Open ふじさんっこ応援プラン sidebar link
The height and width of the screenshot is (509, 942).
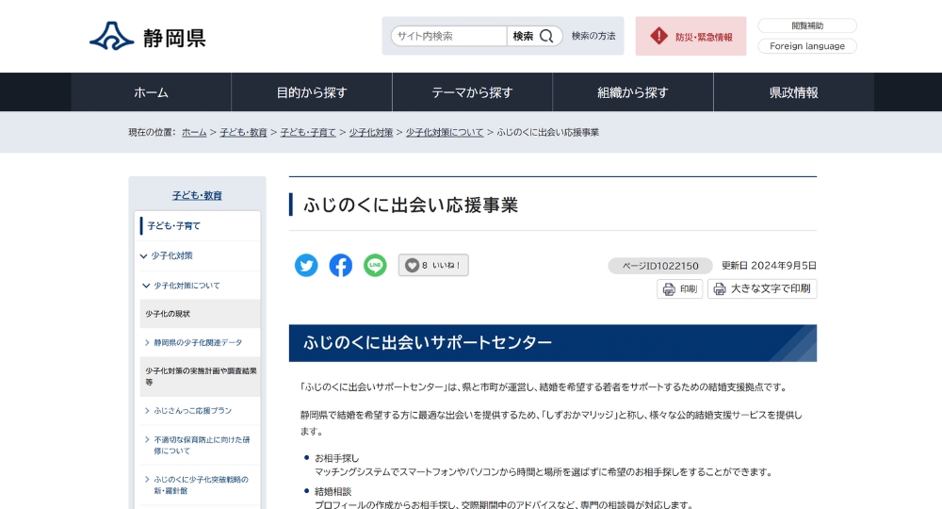point(192,410)
